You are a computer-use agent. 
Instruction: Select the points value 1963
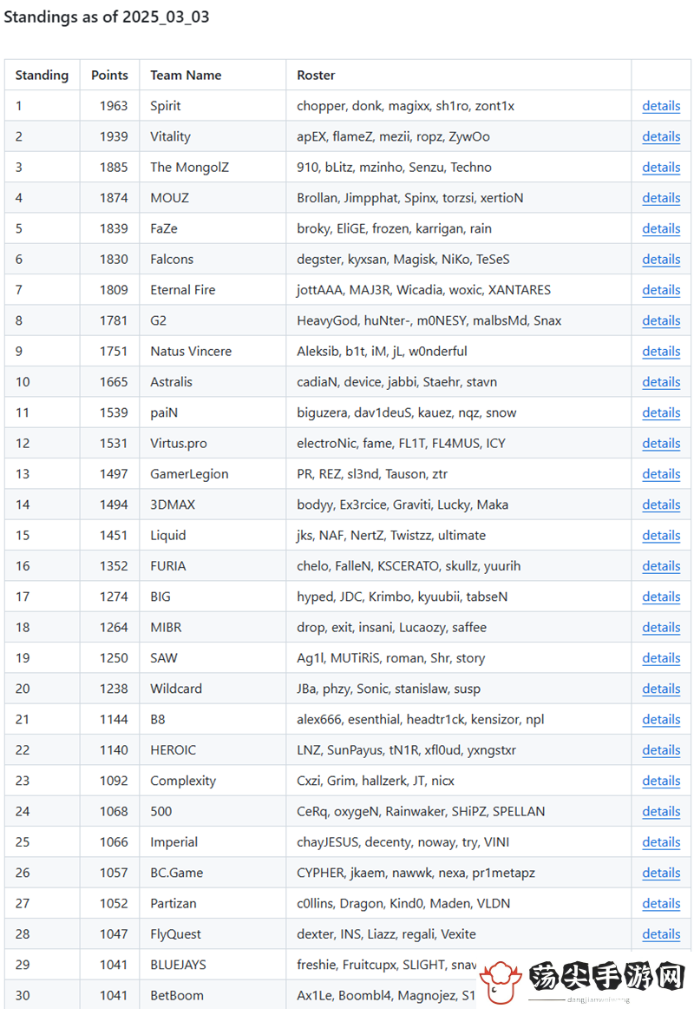(114, 106)
